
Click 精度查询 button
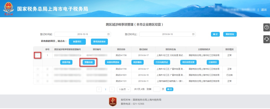point(230,34)
